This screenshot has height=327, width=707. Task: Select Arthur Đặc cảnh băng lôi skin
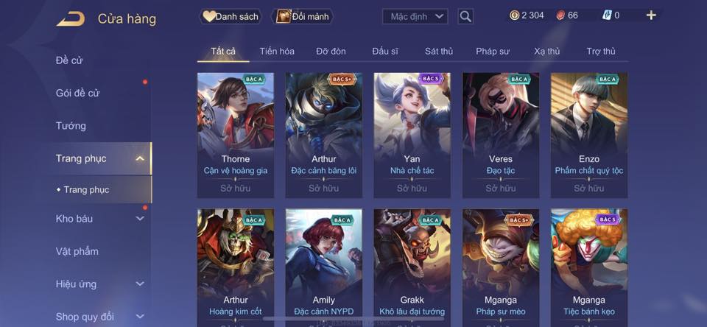[324, 136]
